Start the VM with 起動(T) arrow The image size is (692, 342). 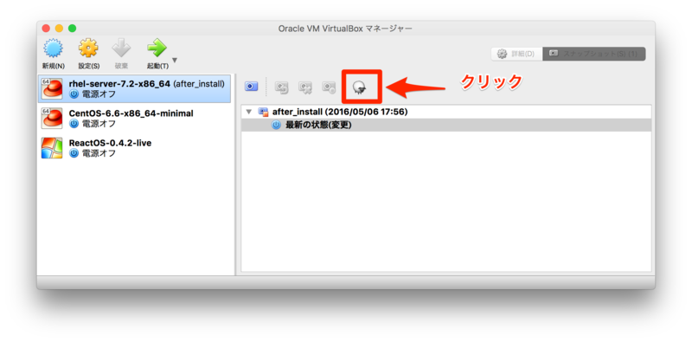click(x=157, y=54)
